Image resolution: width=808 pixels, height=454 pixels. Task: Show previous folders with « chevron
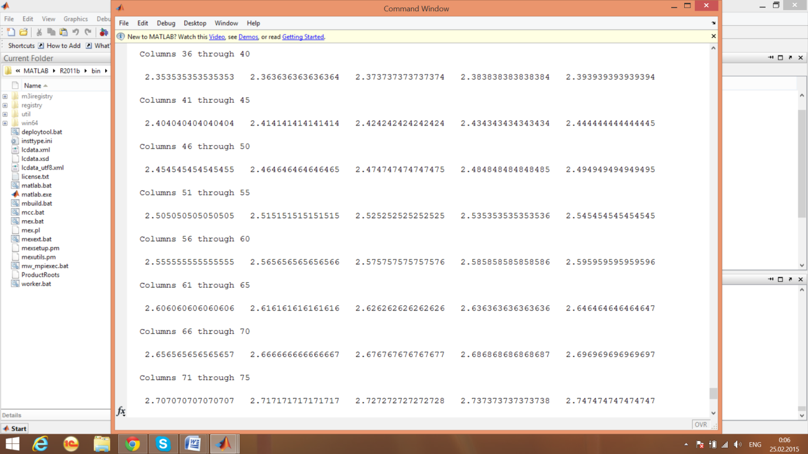[18, 71]
